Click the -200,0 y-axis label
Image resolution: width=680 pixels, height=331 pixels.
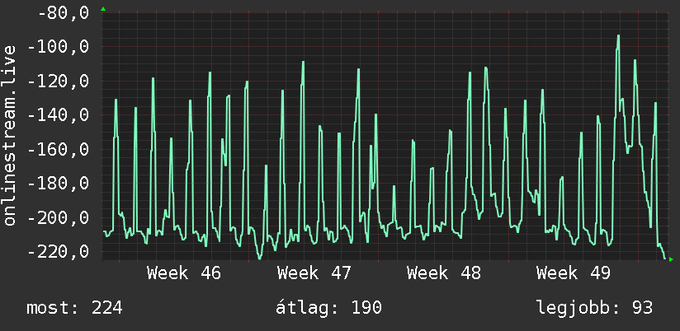pyautogui.click(x=59, y=217)
